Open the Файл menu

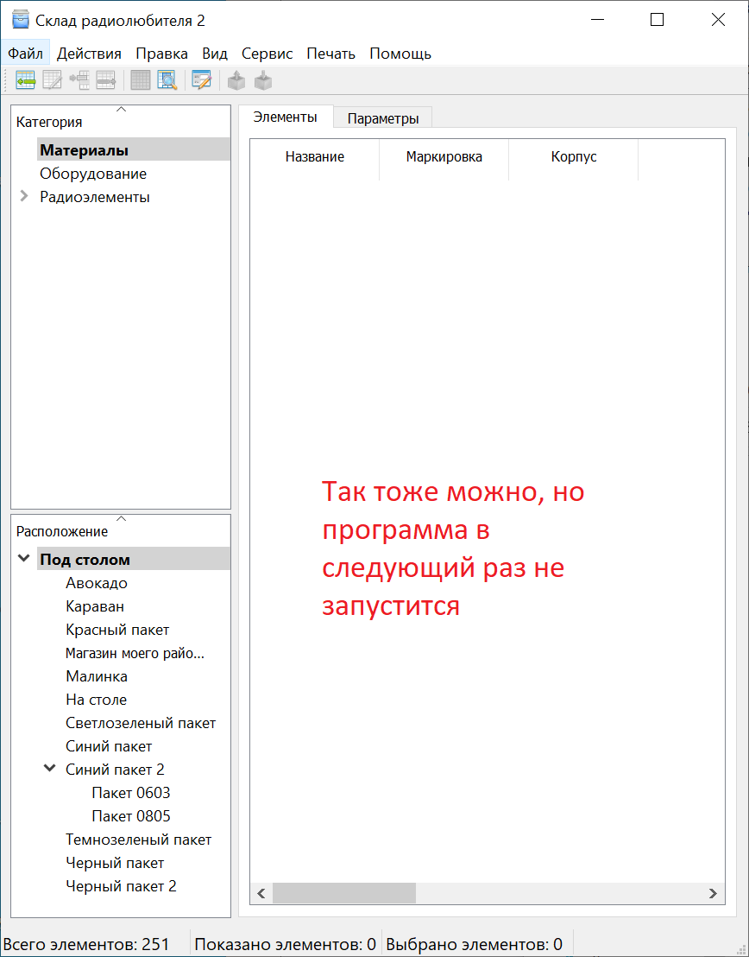(25, 54)
